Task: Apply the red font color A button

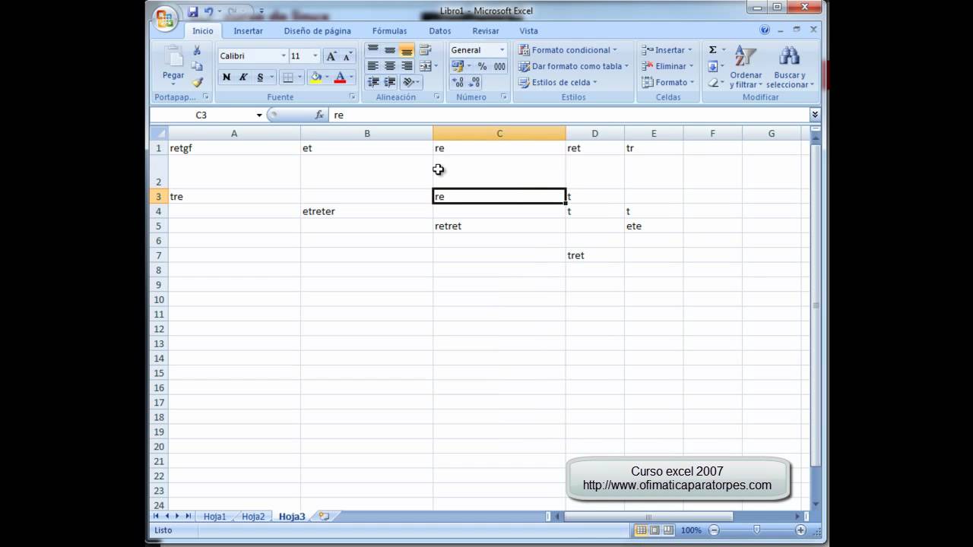Action: coord(340,77)
